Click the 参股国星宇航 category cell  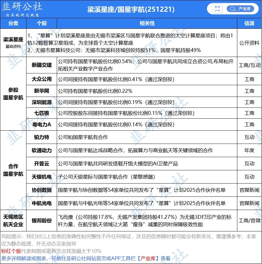pyautogui.click(x=13, y=94)
